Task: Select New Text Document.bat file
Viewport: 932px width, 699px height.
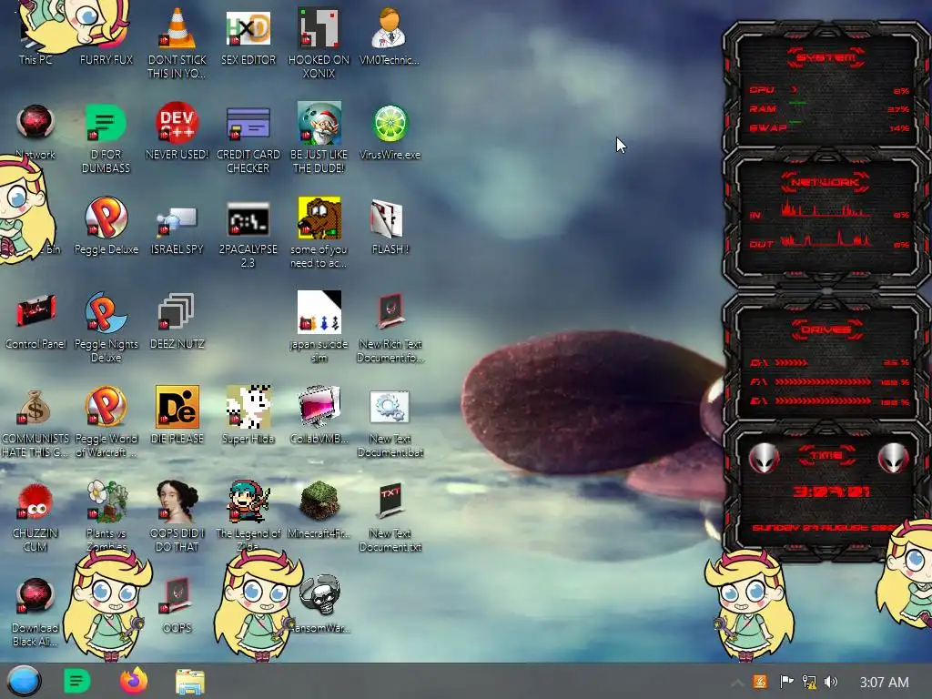Action: coord(390,407)
